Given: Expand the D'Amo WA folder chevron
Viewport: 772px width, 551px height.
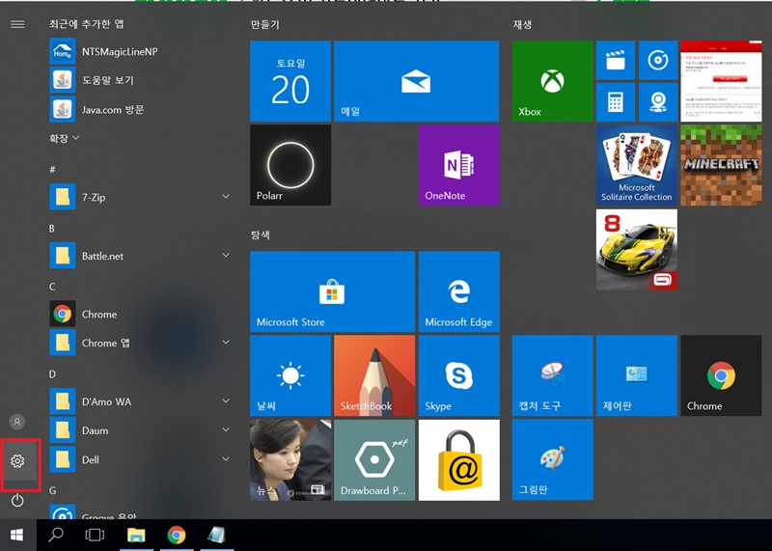Looking at the screenshot, I should point(226,400).
